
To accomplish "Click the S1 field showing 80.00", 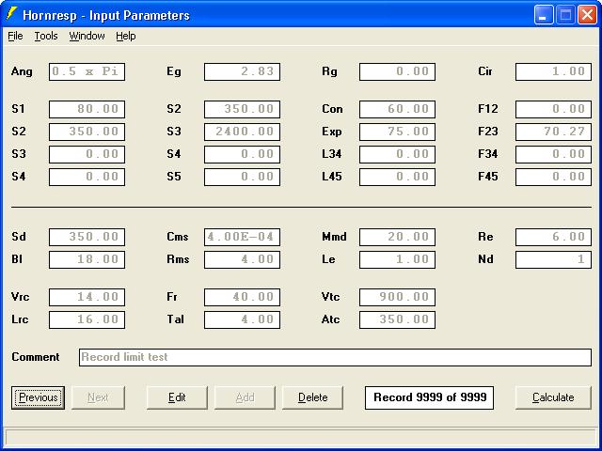I will [x=87, y=109].
